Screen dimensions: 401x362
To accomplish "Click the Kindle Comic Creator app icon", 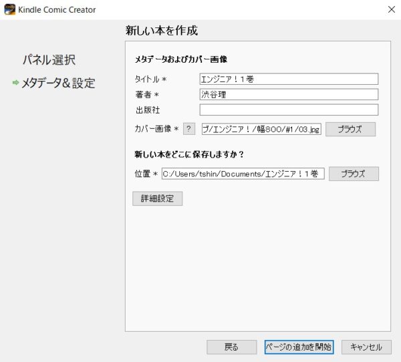I will 10,10.
